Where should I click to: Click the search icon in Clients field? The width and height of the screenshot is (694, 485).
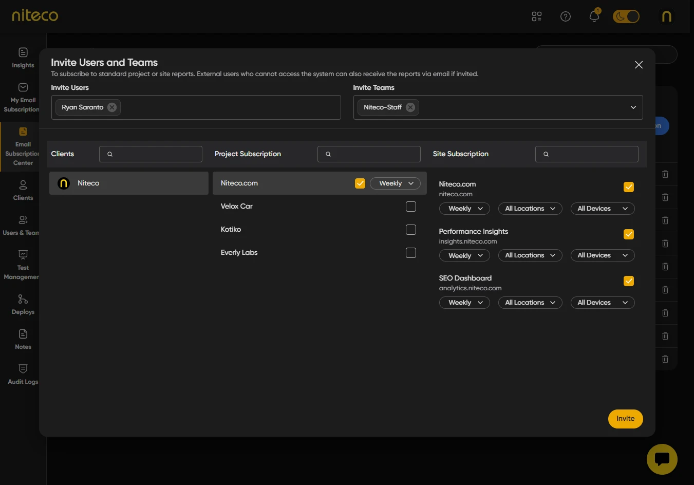coord(110,154)
